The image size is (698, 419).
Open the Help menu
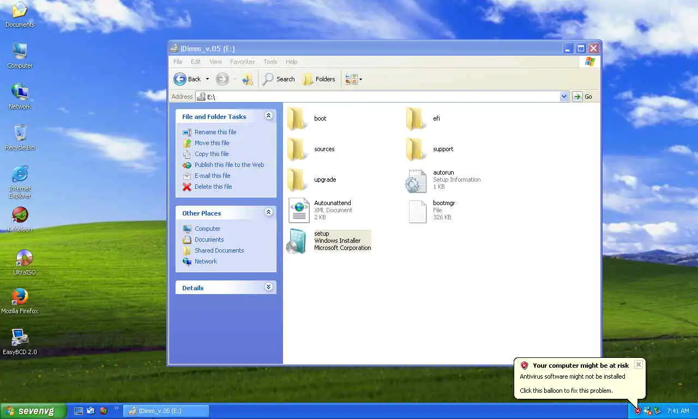click(x=292, y=62)
